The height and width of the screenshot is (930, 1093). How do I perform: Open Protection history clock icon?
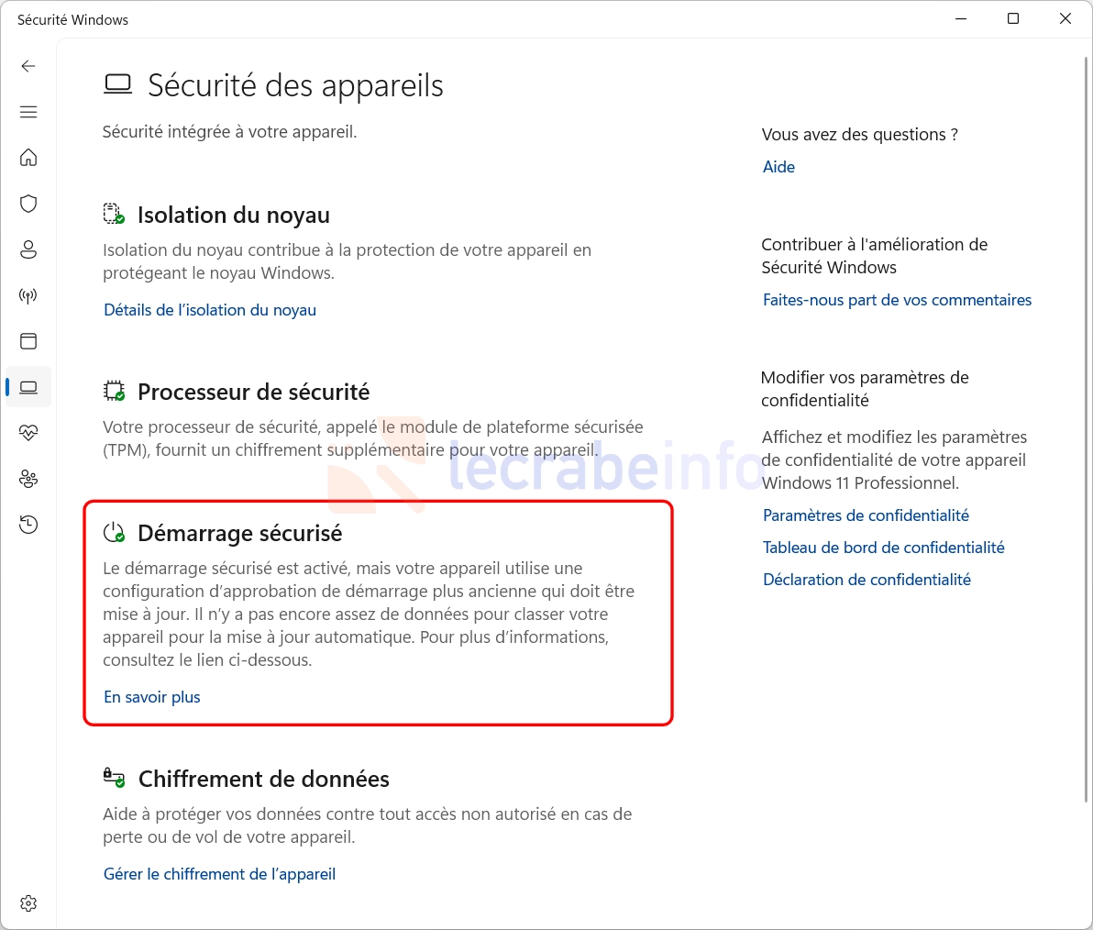point(28,525)
